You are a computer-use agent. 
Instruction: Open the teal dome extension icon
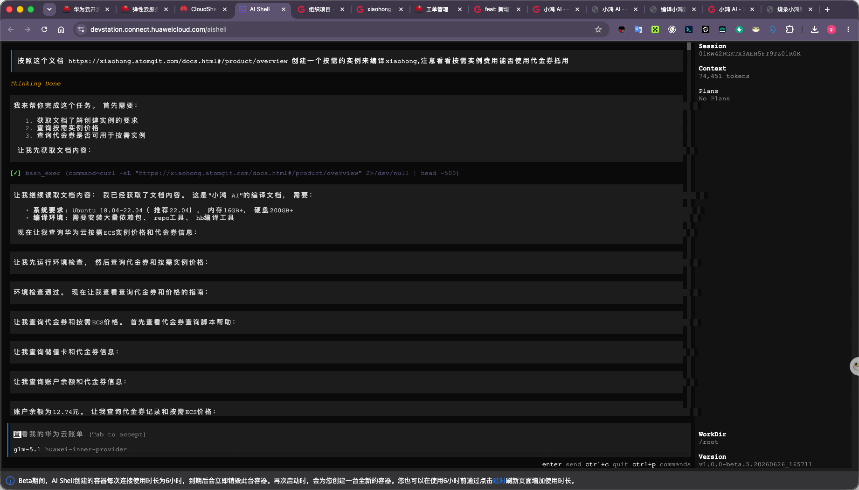[x=722, y=29]
